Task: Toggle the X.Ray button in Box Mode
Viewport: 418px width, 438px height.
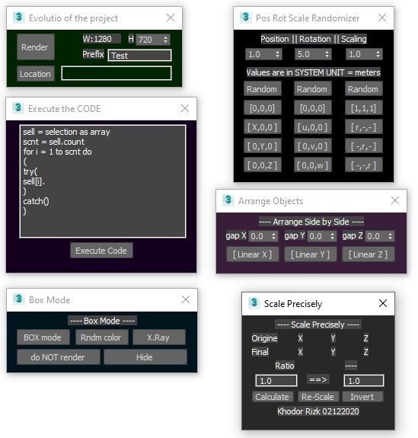Action: (x=158, y=337)
